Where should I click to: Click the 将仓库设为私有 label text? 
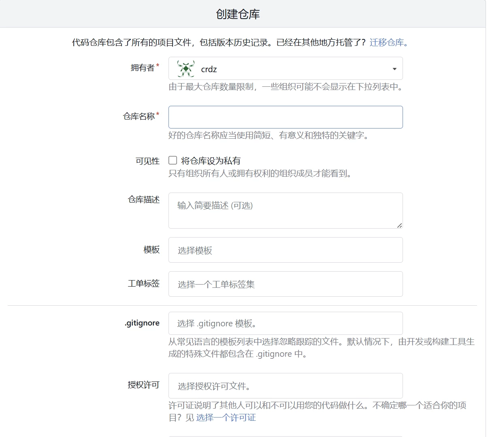(211, 161)
